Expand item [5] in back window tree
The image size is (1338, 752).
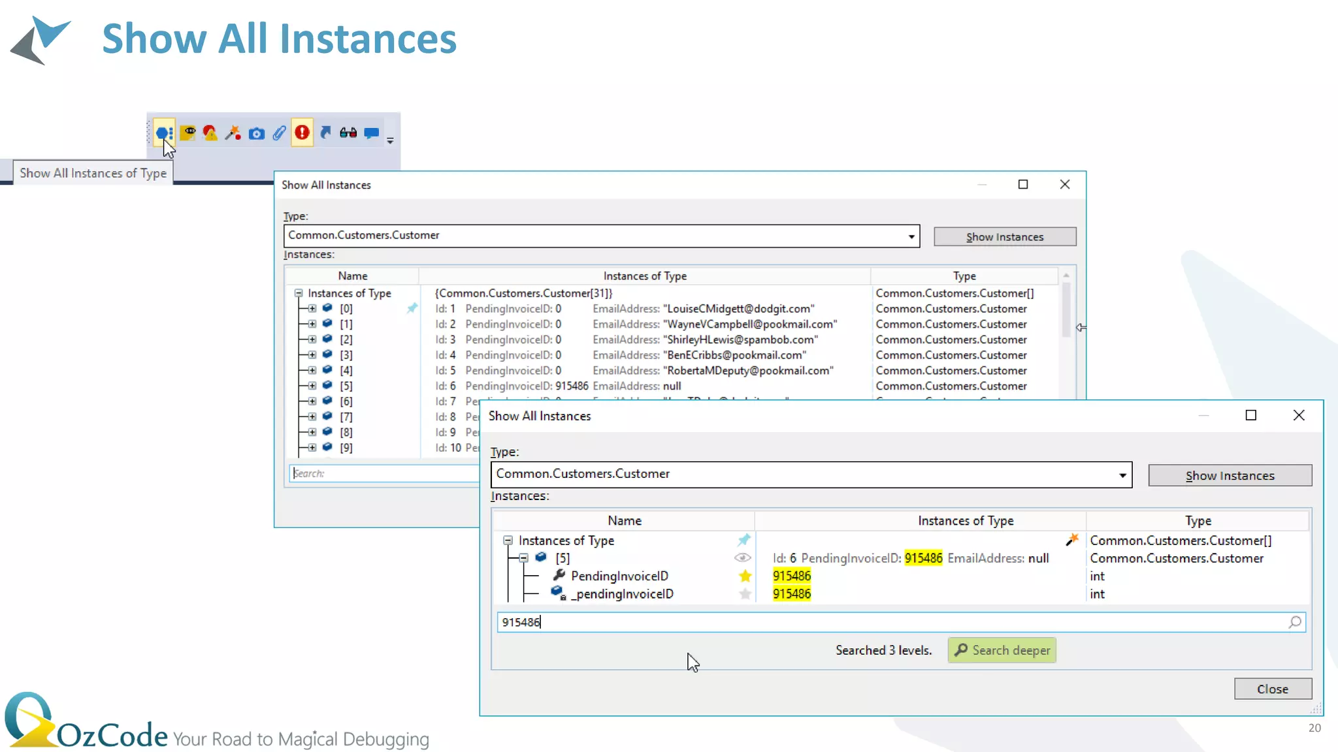point(312,386)
